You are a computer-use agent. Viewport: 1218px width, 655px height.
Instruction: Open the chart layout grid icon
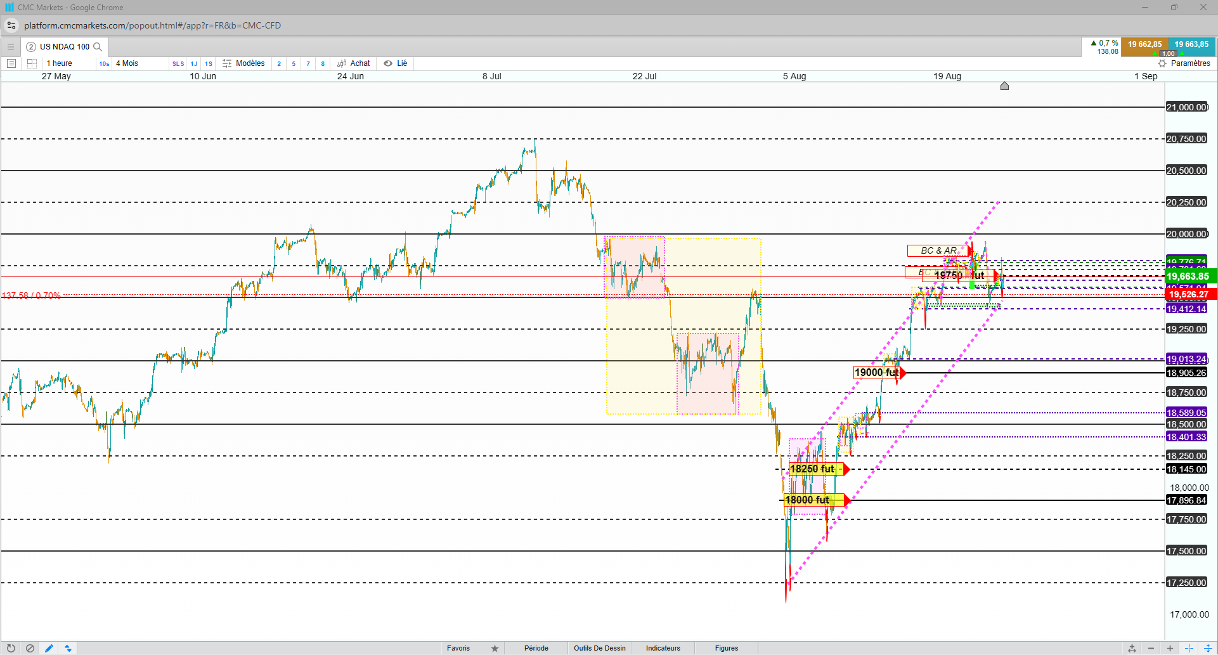tap(32, 63)
